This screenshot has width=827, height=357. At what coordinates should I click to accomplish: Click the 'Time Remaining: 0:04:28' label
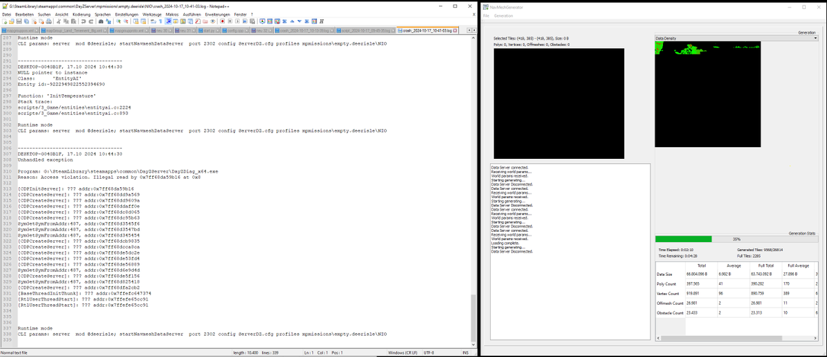677,256
